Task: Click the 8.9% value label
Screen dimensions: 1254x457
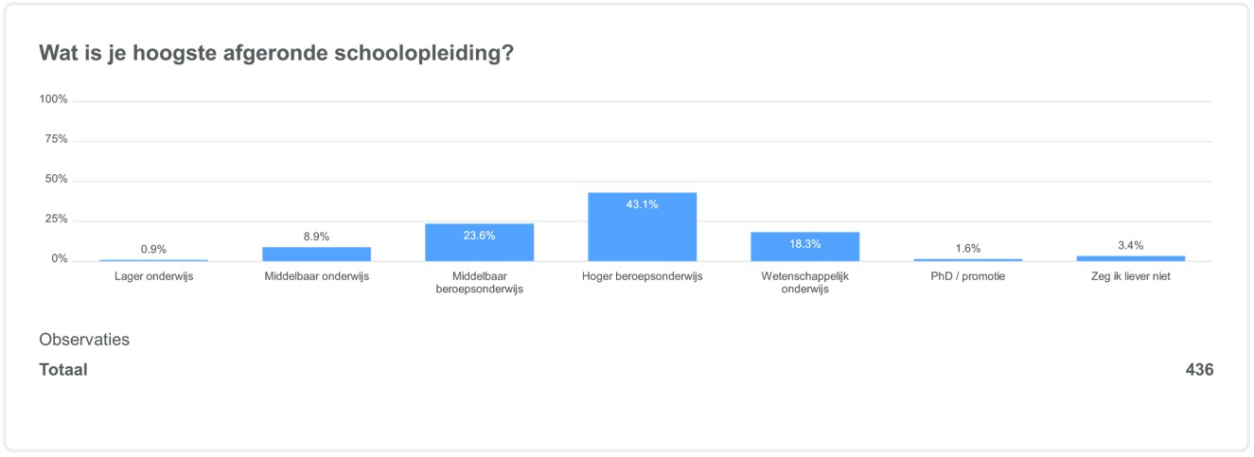Action: tap(316, 237)
